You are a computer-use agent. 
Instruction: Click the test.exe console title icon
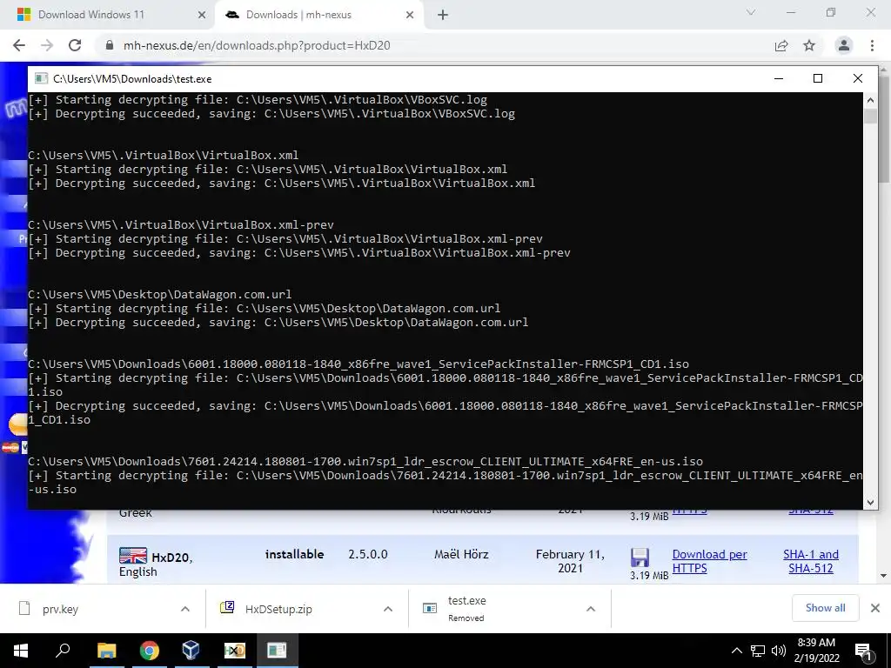click(x=41, y=78)
